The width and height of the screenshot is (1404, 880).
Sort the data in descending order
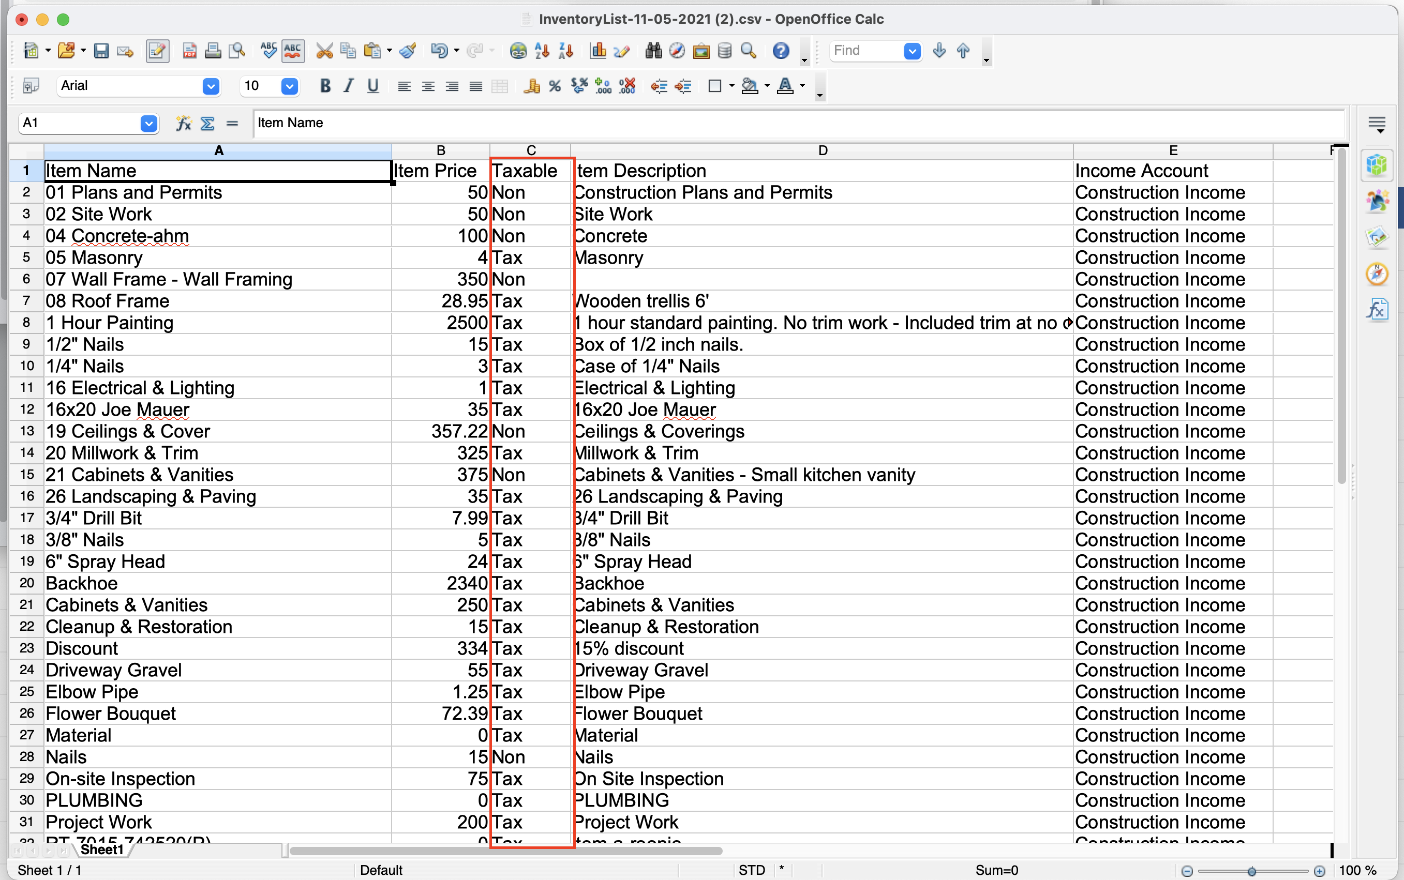(x=566, y=51)
